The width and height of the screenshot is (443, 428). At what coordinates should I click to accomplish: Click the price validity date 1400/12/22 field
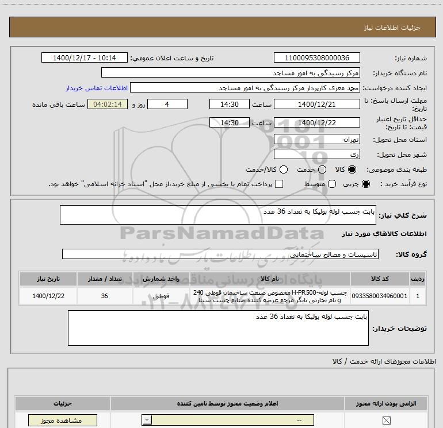[x=316, y=122]
